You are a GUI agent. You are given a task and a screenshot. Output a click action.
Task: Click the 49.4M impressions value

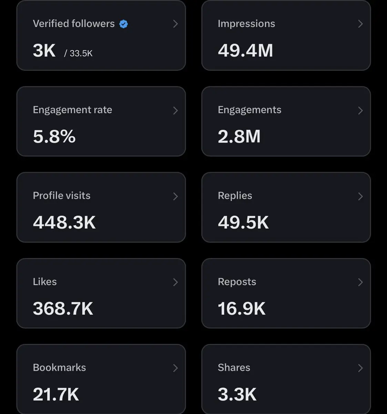[x=245, y=50]
